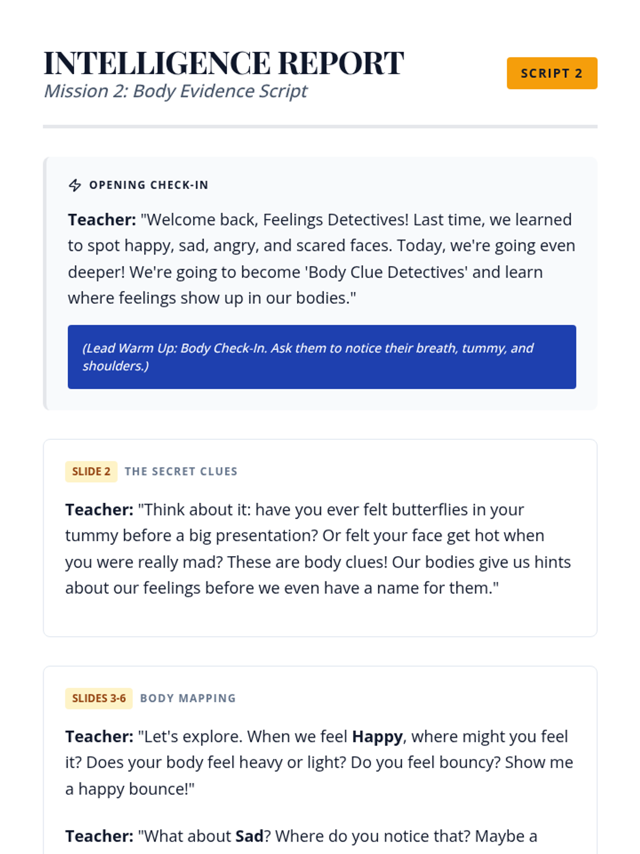
Task: Click the SLIDE 2 tag
Action: click(x=91, y=472)
